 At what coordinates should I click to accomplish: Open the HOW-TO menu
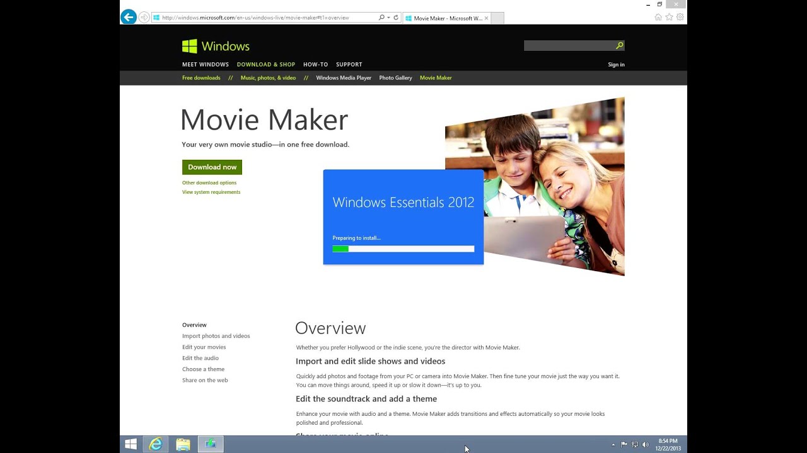pos(315,64)
